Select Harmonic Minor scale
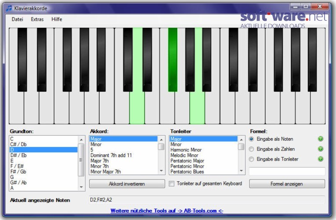Screen dimensions: 336x220 click(204, 150)
